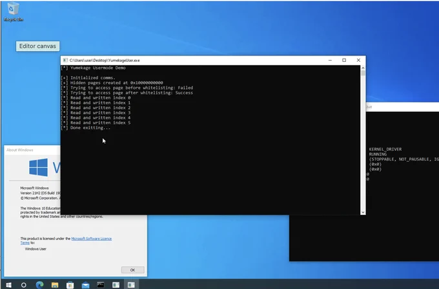Screen dimensions: 439x289
Task: Open Mail app from taskbar
Action: tap(85, 284)
